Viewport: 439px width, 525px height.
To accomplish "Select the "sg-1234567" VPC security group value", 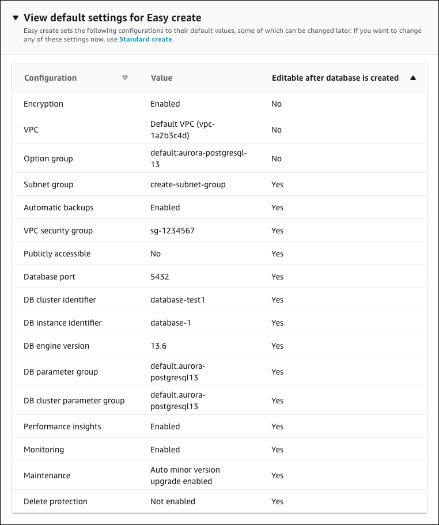I will (171, 231).
